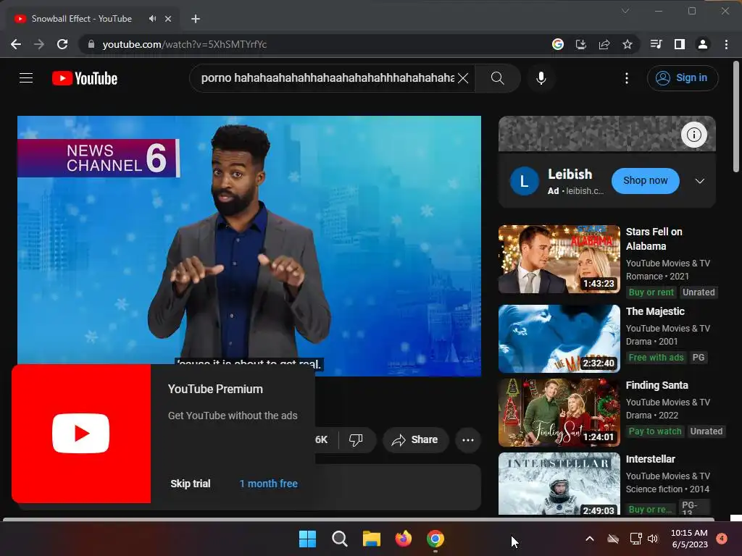Skip the YouTube Premium trial
The image size is (742, 556).
(191, 484)
